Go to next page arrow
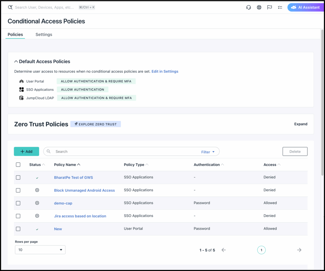 click(x=299, y=250)
